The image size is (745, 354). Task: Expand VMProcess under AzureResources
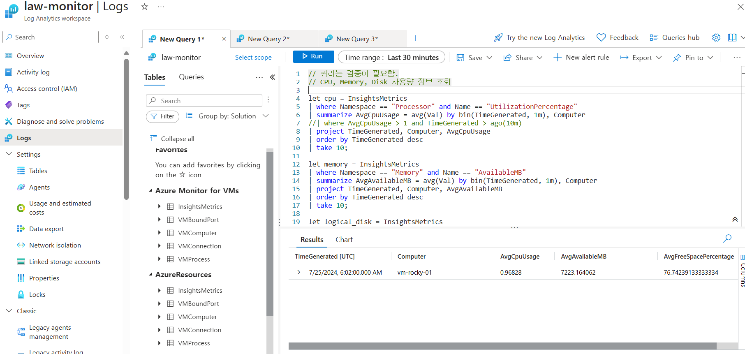coord(160,343)
